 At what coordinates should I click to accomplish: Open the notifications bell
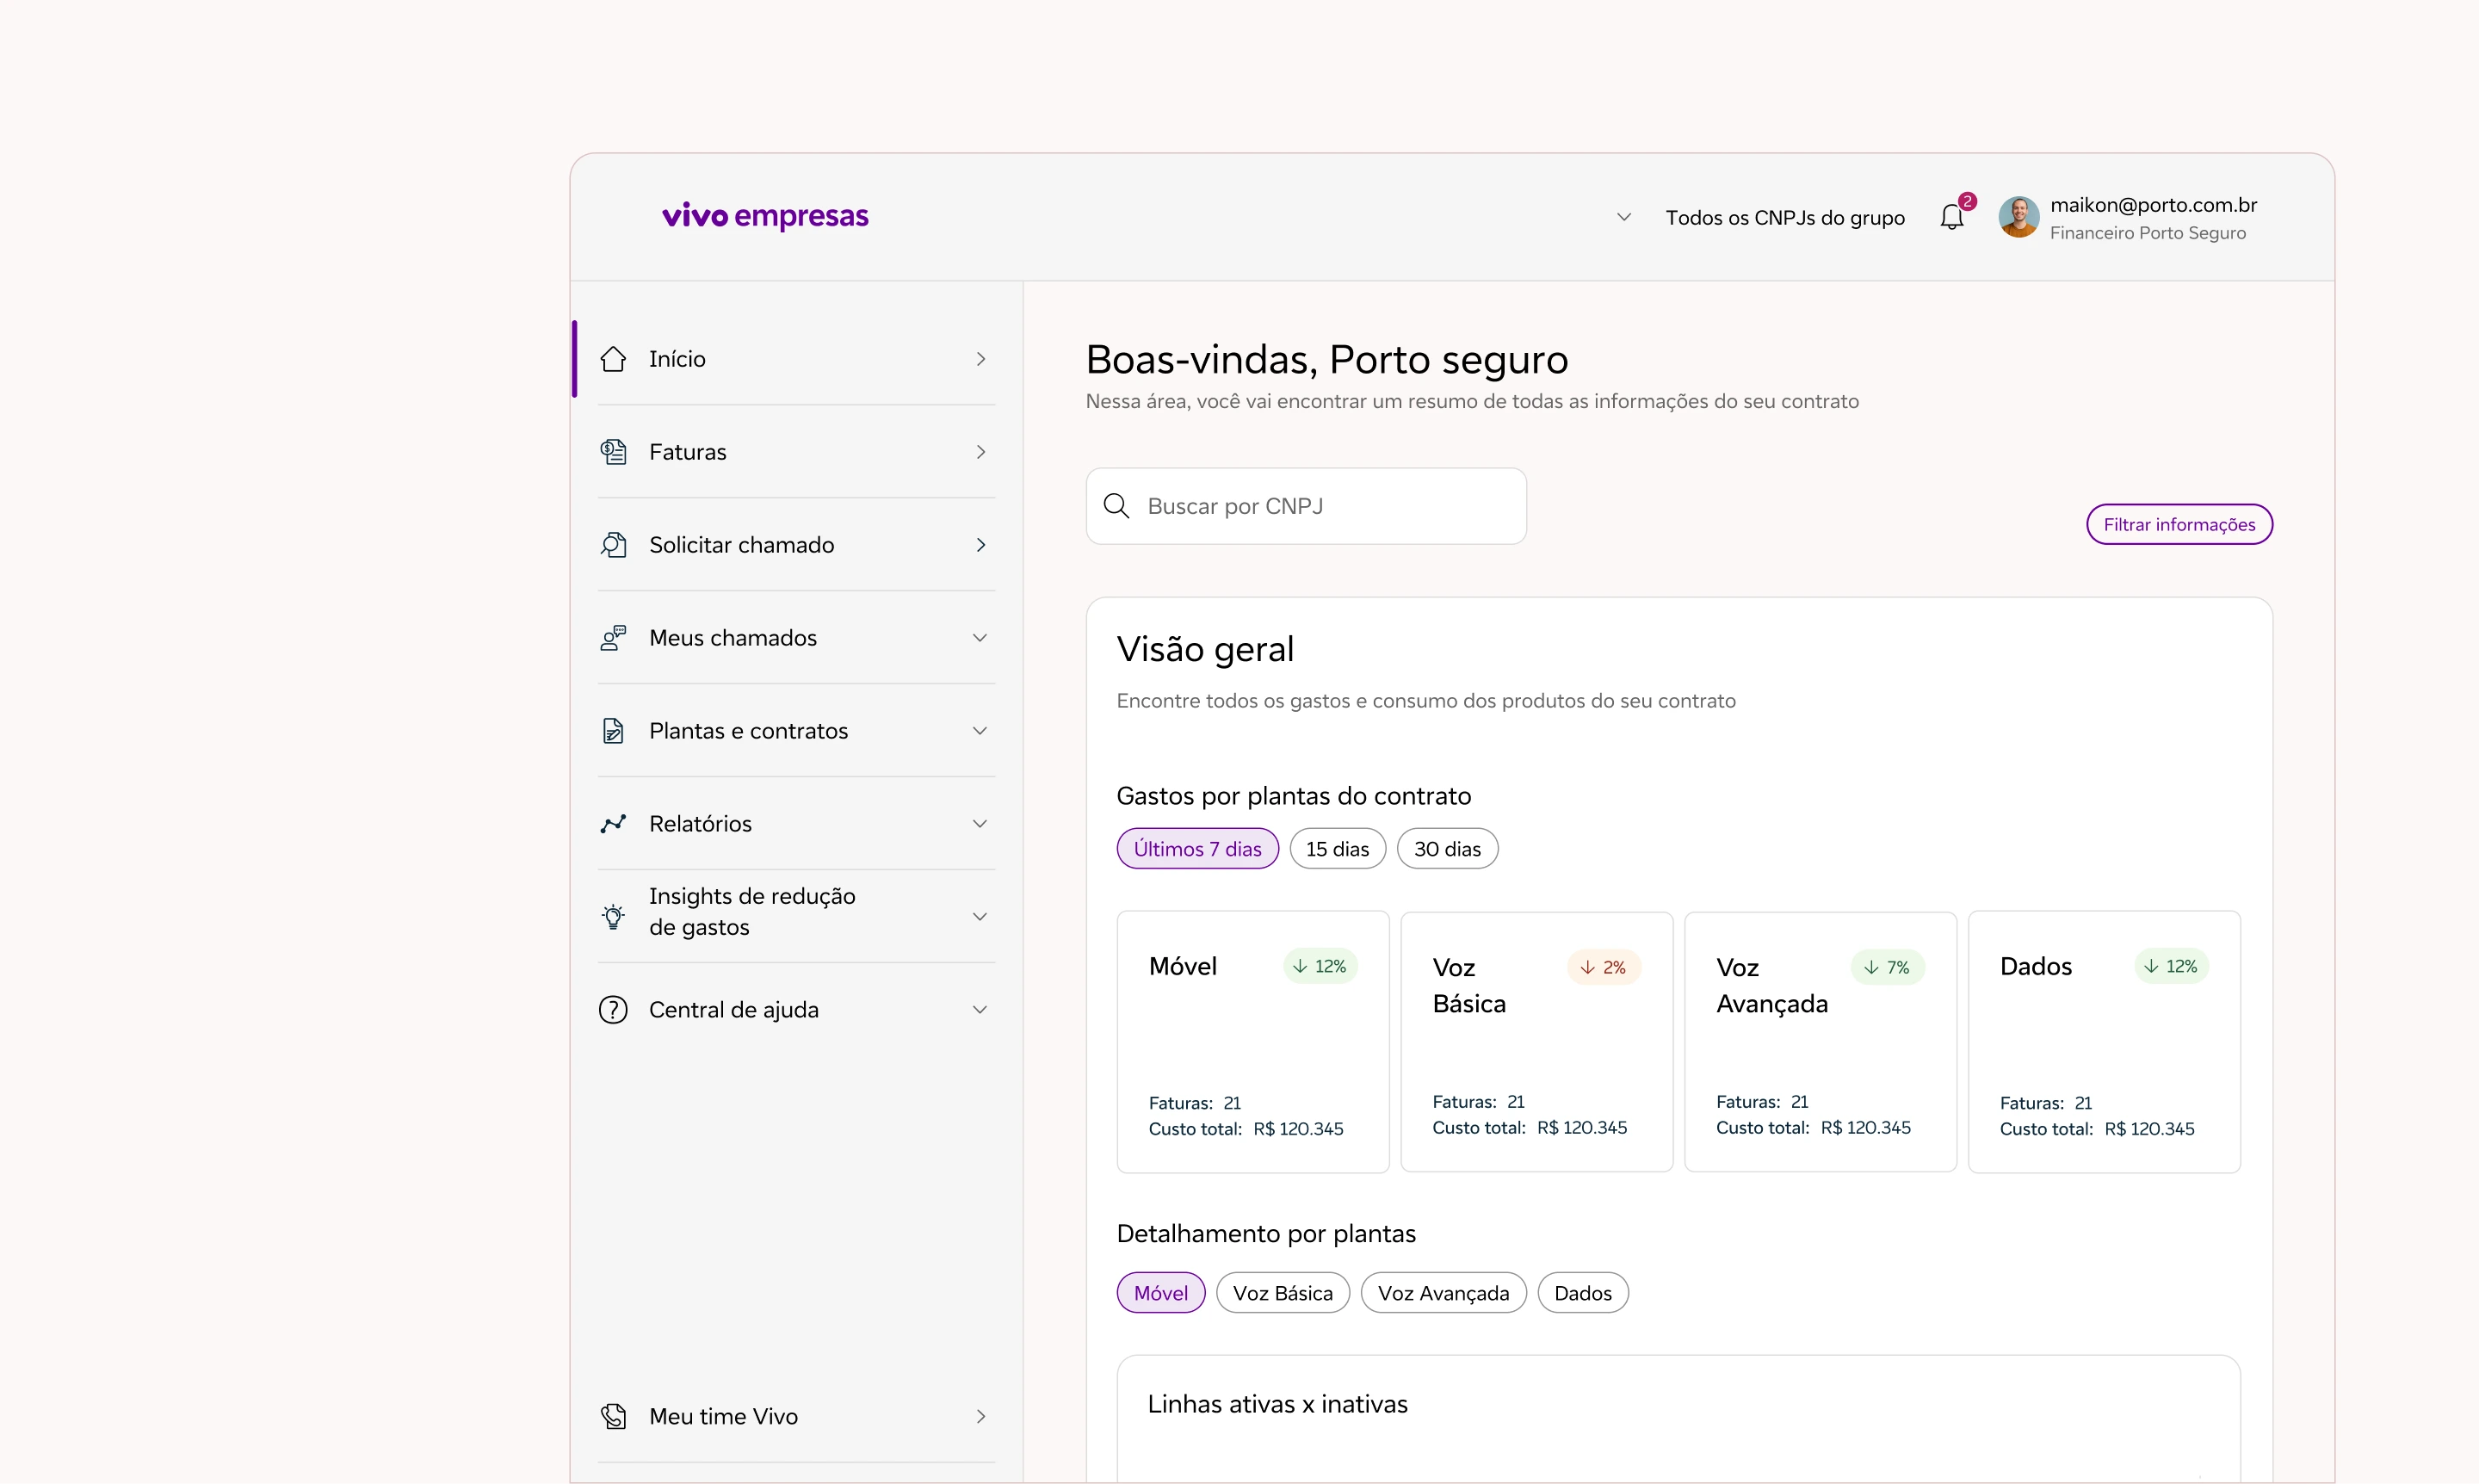coord(1952,216)
